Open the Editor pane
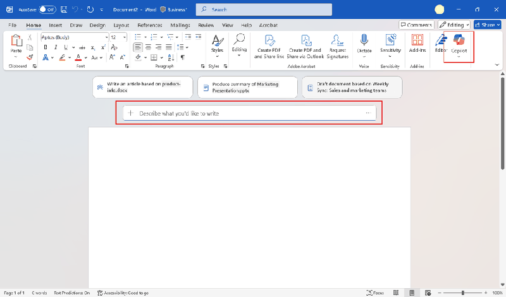Viewport: 506px width, 297px height. (440, 43)
